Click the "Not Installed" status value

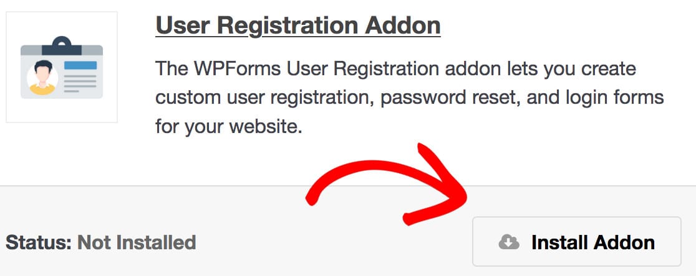[x=136, y=242]
